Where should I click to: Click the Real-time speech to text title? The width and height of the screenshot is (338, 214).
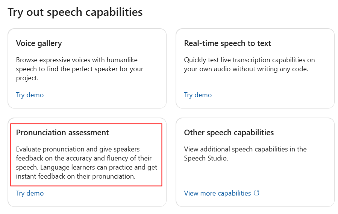(x=227, y=43)
